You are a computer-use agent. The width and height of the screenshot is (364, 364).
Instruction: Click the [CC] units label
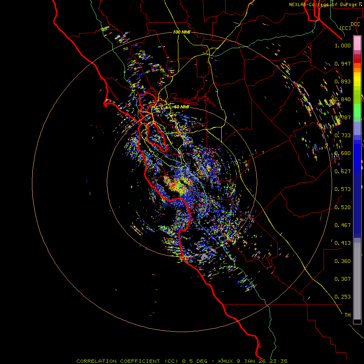345,28
